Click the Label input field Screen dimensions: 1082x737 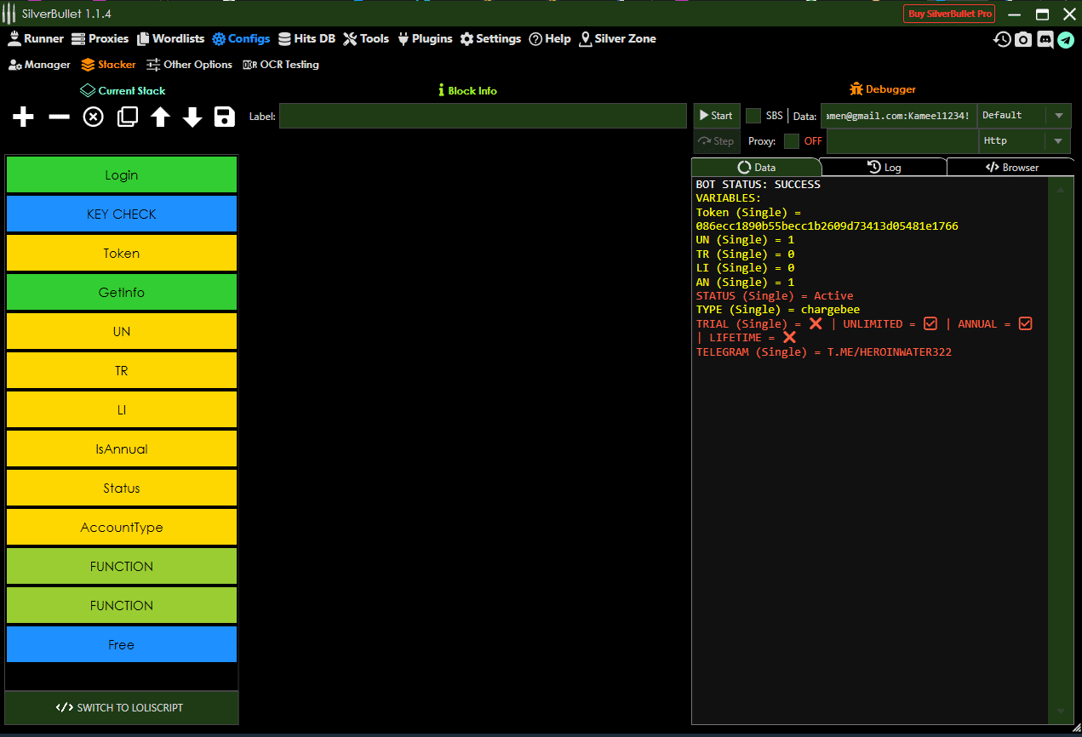(483, 117)
